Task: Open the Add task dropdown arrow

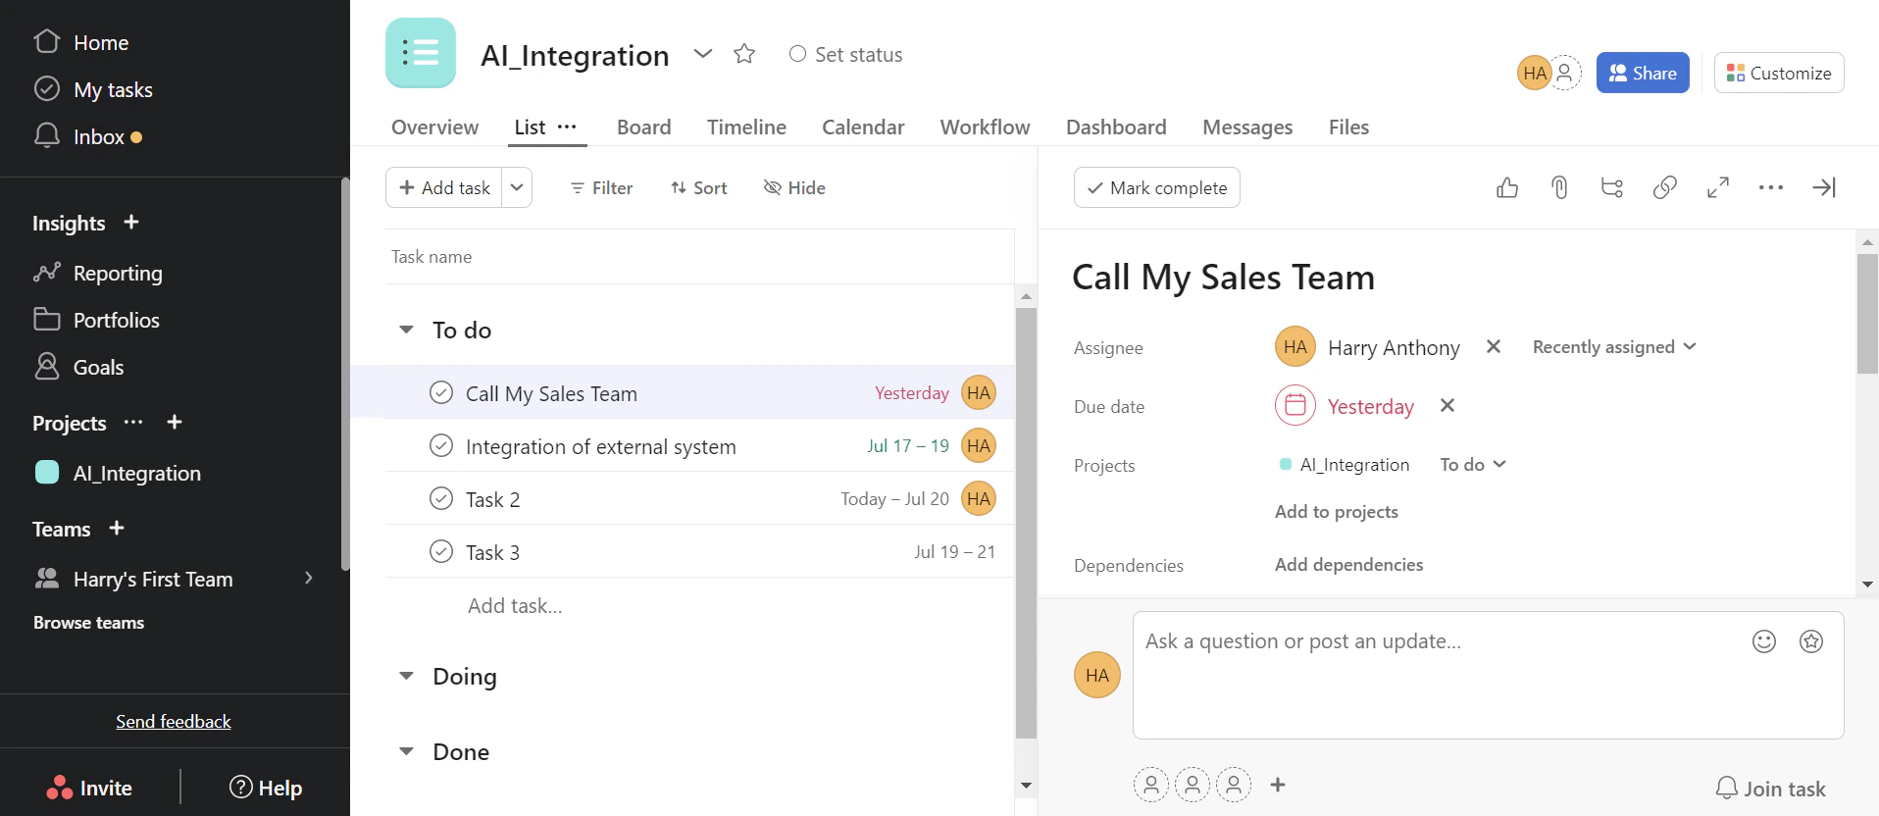Action: point(517,187)
